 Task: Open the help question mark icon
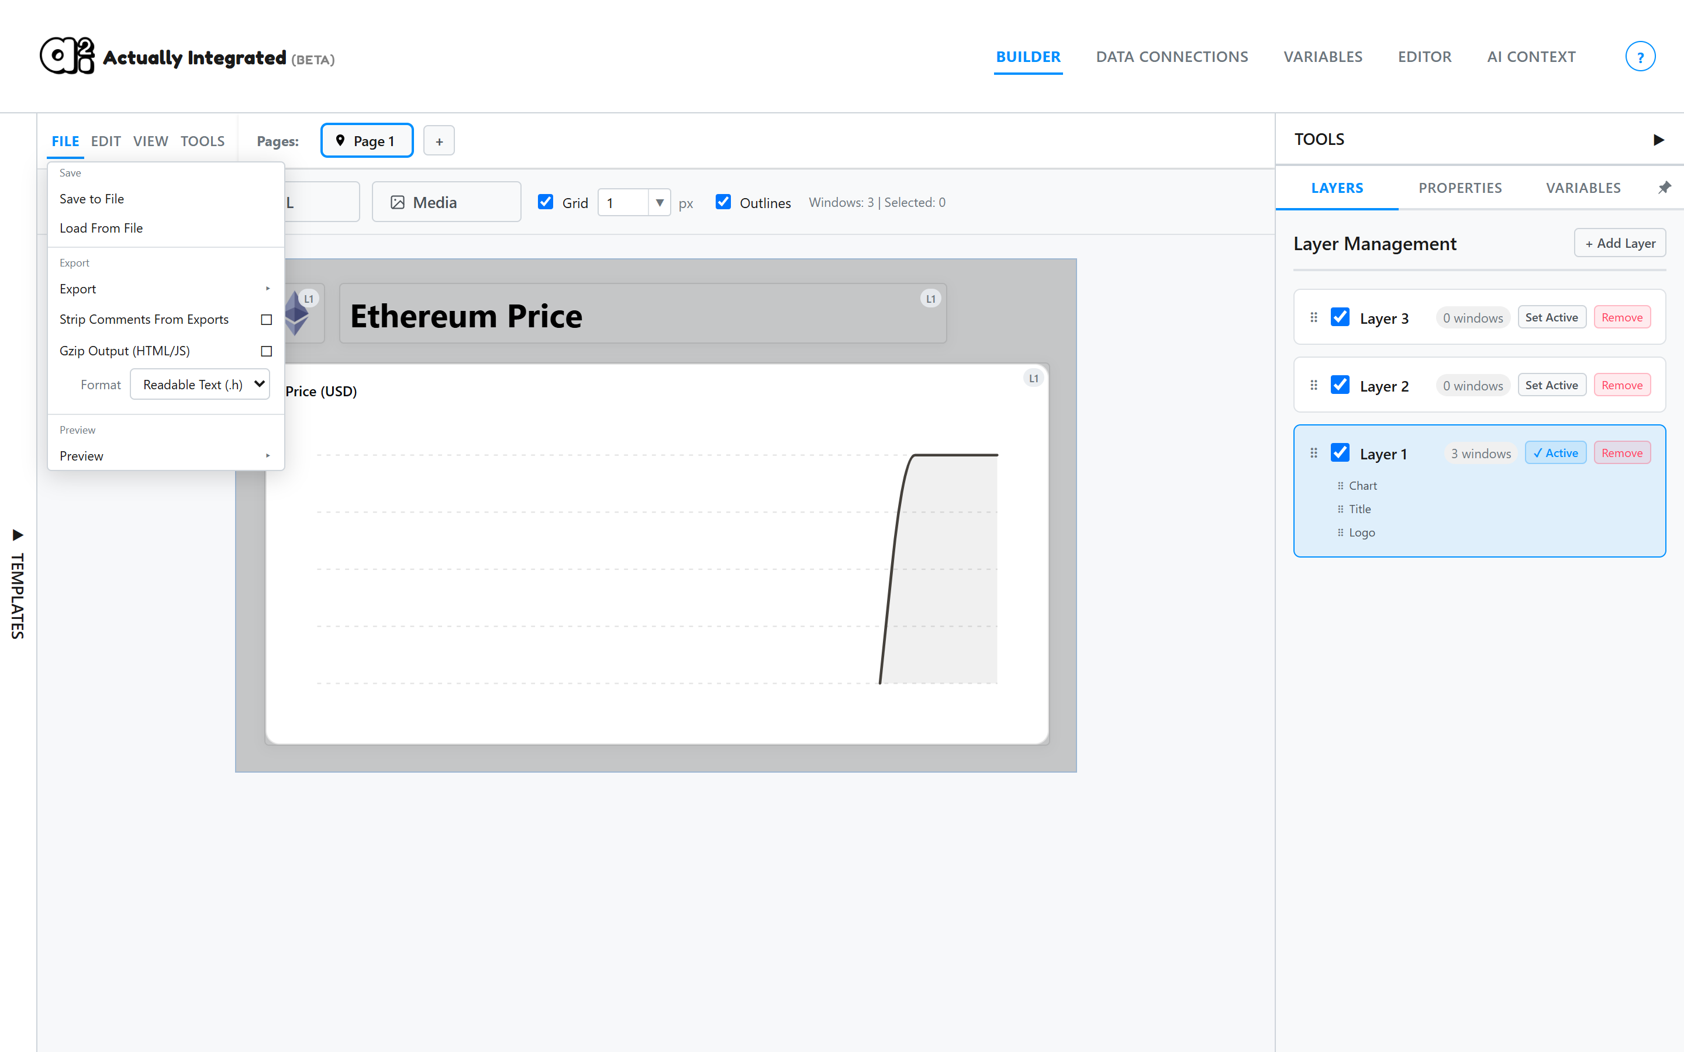click(x=1640, y=56)
